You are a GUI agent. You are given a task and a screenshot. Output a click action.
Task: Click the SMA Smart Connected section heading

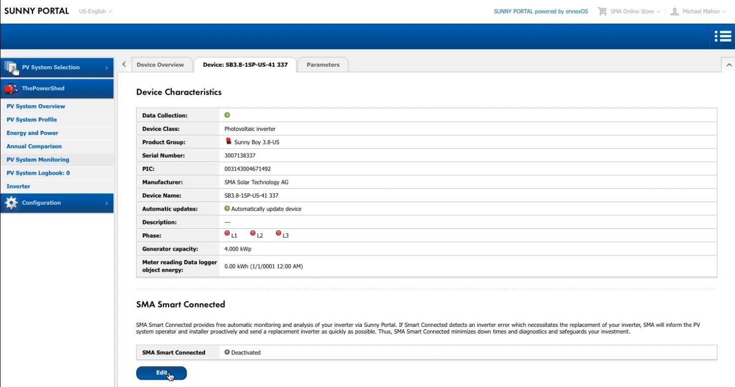181,305
